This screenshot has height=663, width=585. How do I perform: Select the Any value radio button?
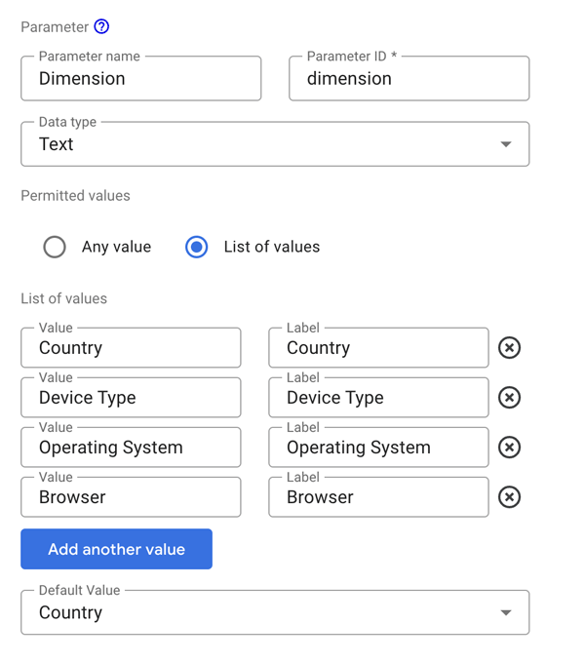point(55,247)
